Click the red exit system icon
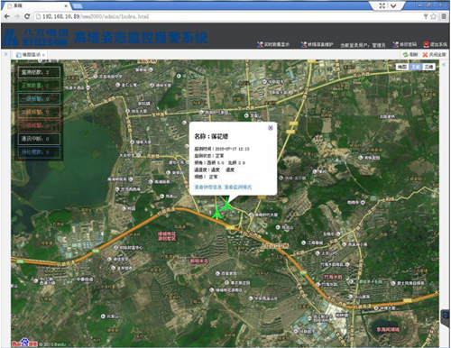 426,44
